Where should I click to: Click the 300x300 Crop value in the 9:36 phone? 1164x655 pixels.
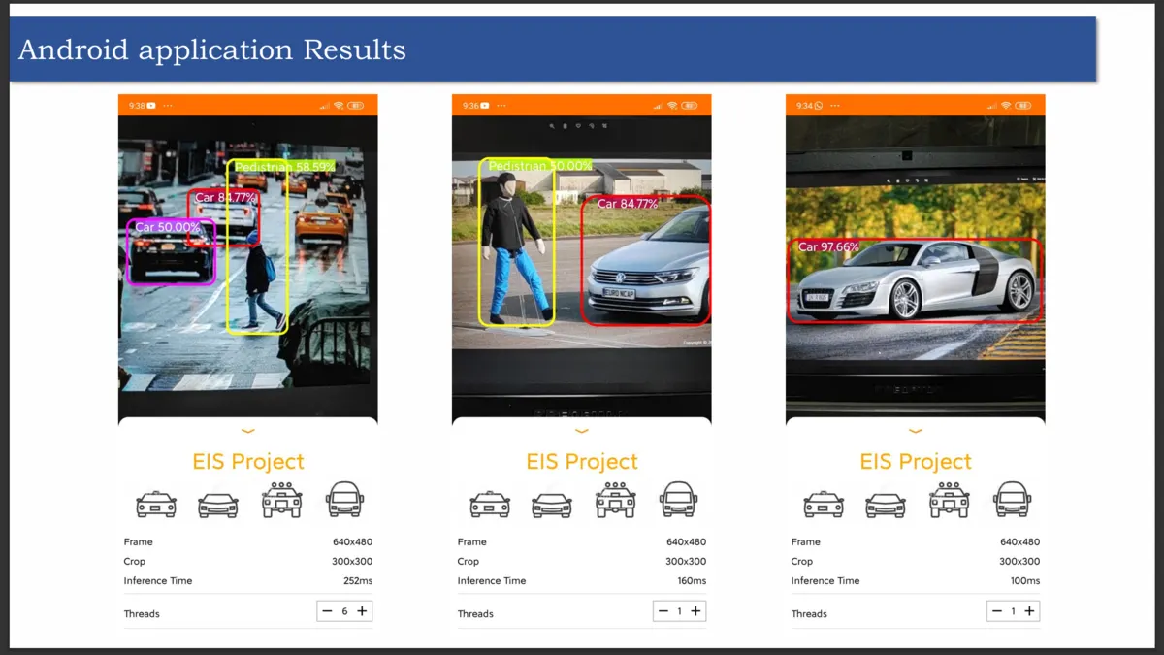(686, 562)
